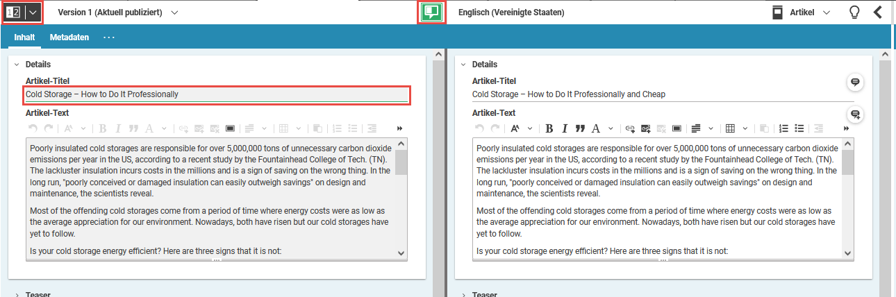Viewport: 896px width, 297px height.
Task: Click the lightbulb icon in top bar
Action: click(854, 12)
